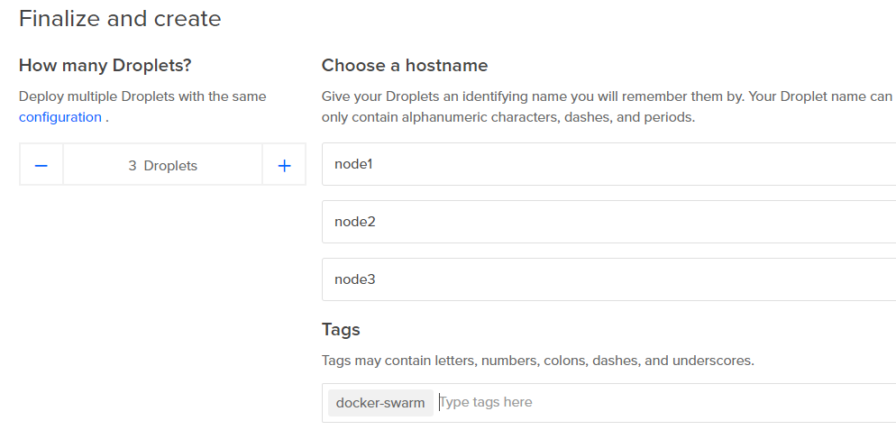The width and height of the screenshot is (896, 439).
Task: Click the number 3 in the counter
Action: (x=133, y=166)
